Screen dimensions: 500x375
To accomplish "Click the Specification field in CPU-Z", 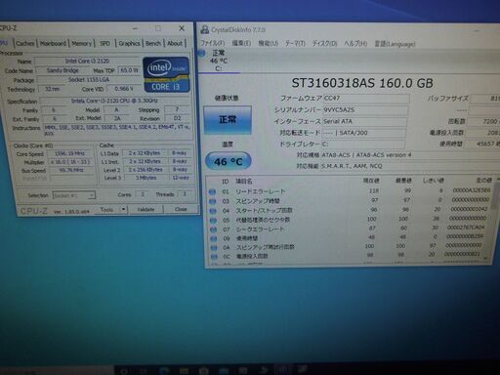I will point(114,101).
